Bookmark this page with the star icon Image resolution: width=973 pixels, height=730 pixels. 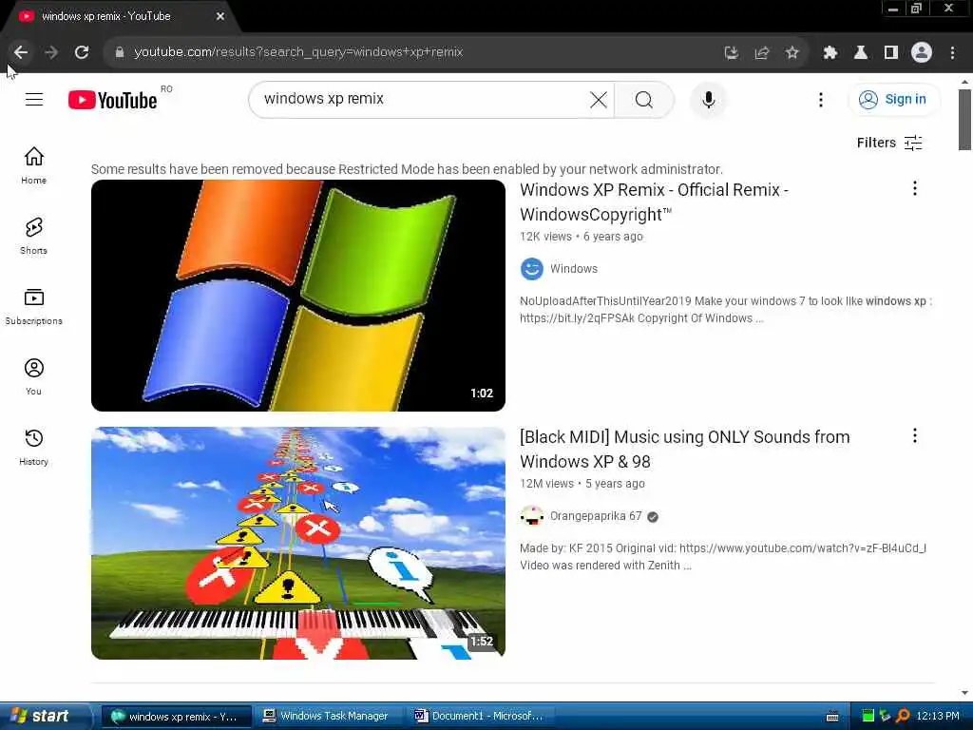tap(792, 53)
